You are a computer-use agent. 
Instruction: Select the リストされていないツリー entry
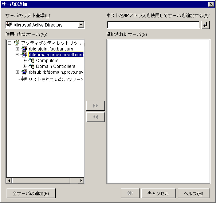56,79
